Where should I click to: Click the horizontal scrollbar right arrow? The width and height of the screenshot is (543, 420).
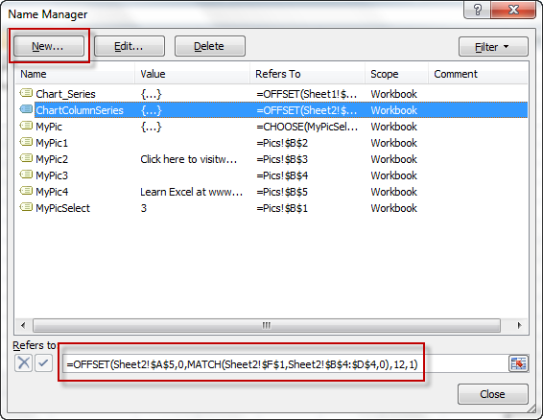click(x=519, y=325)
